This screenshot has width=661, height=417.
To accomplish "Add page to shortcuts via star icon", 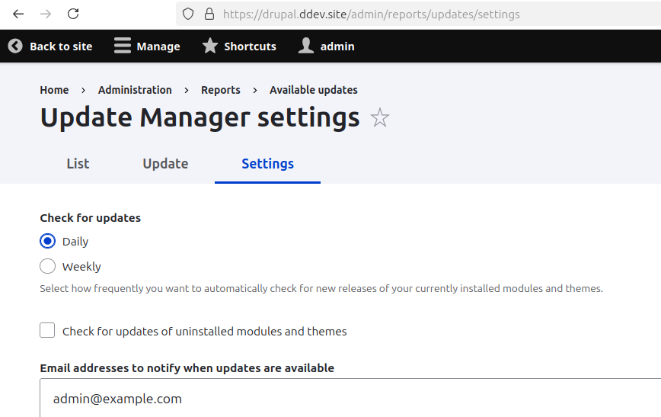I will [x=379, y=118].
